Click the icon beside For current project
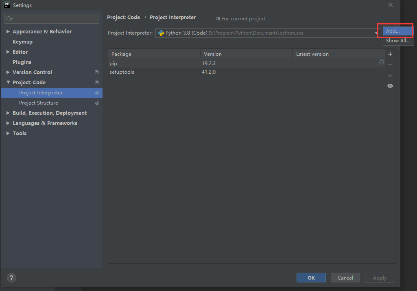This screenshot has height=291, width=417. click(218, 19)
